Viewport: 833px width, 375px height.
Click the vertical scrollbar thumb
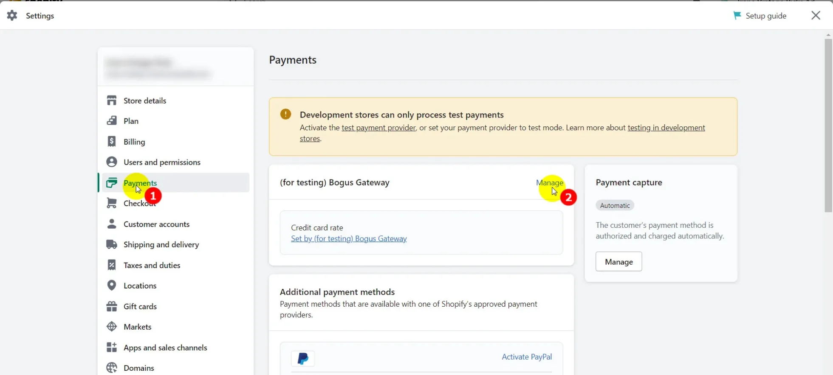[828, 126]
